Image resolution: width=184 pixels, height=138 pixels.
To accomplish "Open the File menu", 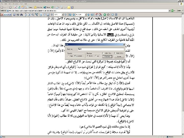I will click(2, 4).
